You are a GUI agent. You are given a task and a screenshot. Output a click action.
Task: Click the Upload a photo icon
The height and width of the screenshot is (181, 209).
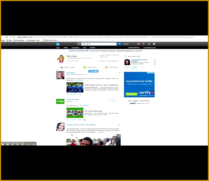click(85, 67)
